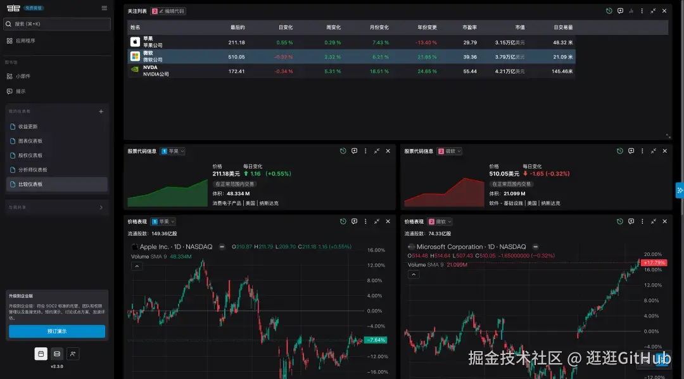The width and height of the screenshot is (684, 379).
Task: Switch to the 分析师仪表板 dashboard
Action: point(57,170)
